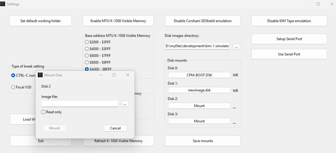Viewport: 336px width, 153px height.
Task: Disable Corsham SDShield emulation
Action: coord(202,21)
